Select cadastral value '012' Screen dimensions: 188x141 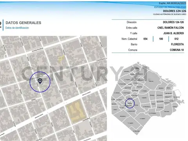click(x=176, y=39)
